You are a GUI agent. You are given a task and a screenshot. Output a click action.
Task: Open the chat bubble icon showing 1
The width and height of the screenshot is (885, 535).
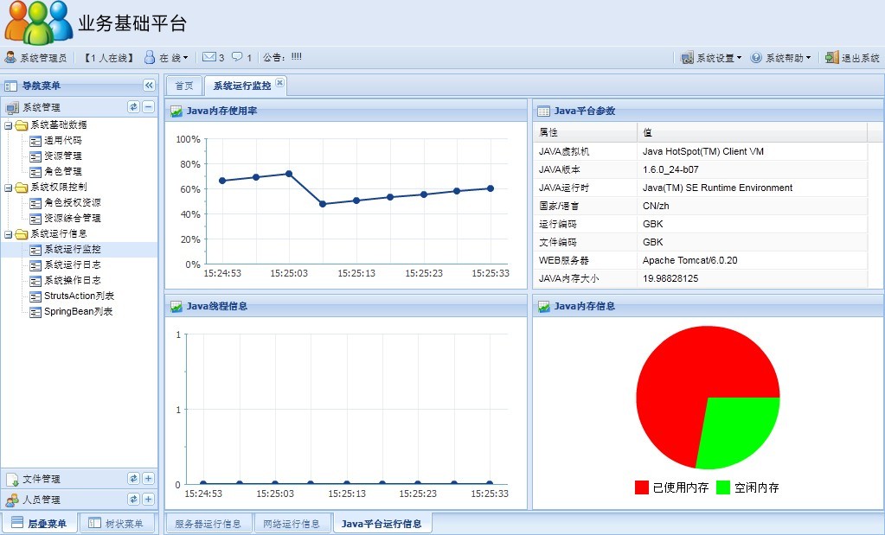pyautogui.click(x=237, y=57)
